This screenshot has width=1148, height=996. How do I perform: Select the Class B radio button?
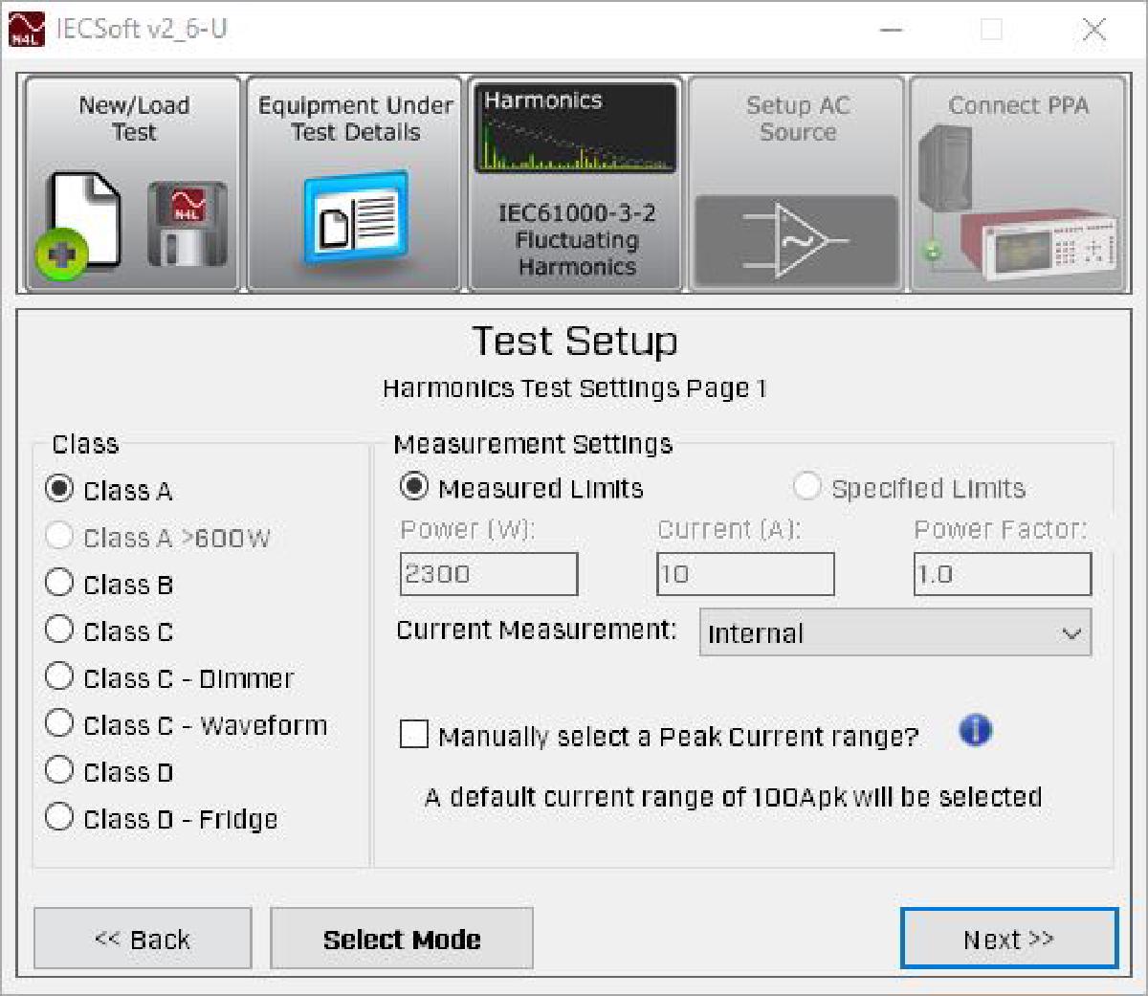tap(59, 582)
